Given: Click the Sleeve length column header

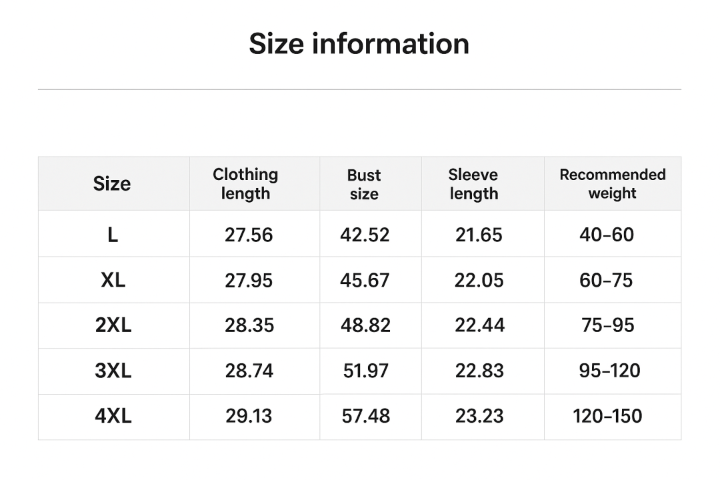Looking at the screenshot, I should (473, 184).
